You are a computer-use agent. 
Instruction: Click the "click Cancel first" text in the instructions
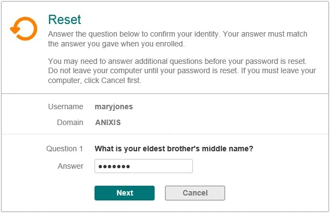coord(113,80)
